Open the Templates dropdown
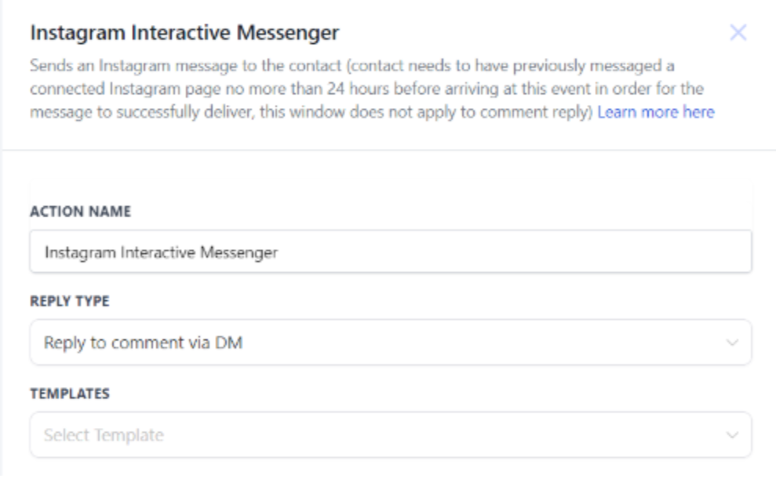This screenshot has height=493, width=776. [x=390, y=435]
